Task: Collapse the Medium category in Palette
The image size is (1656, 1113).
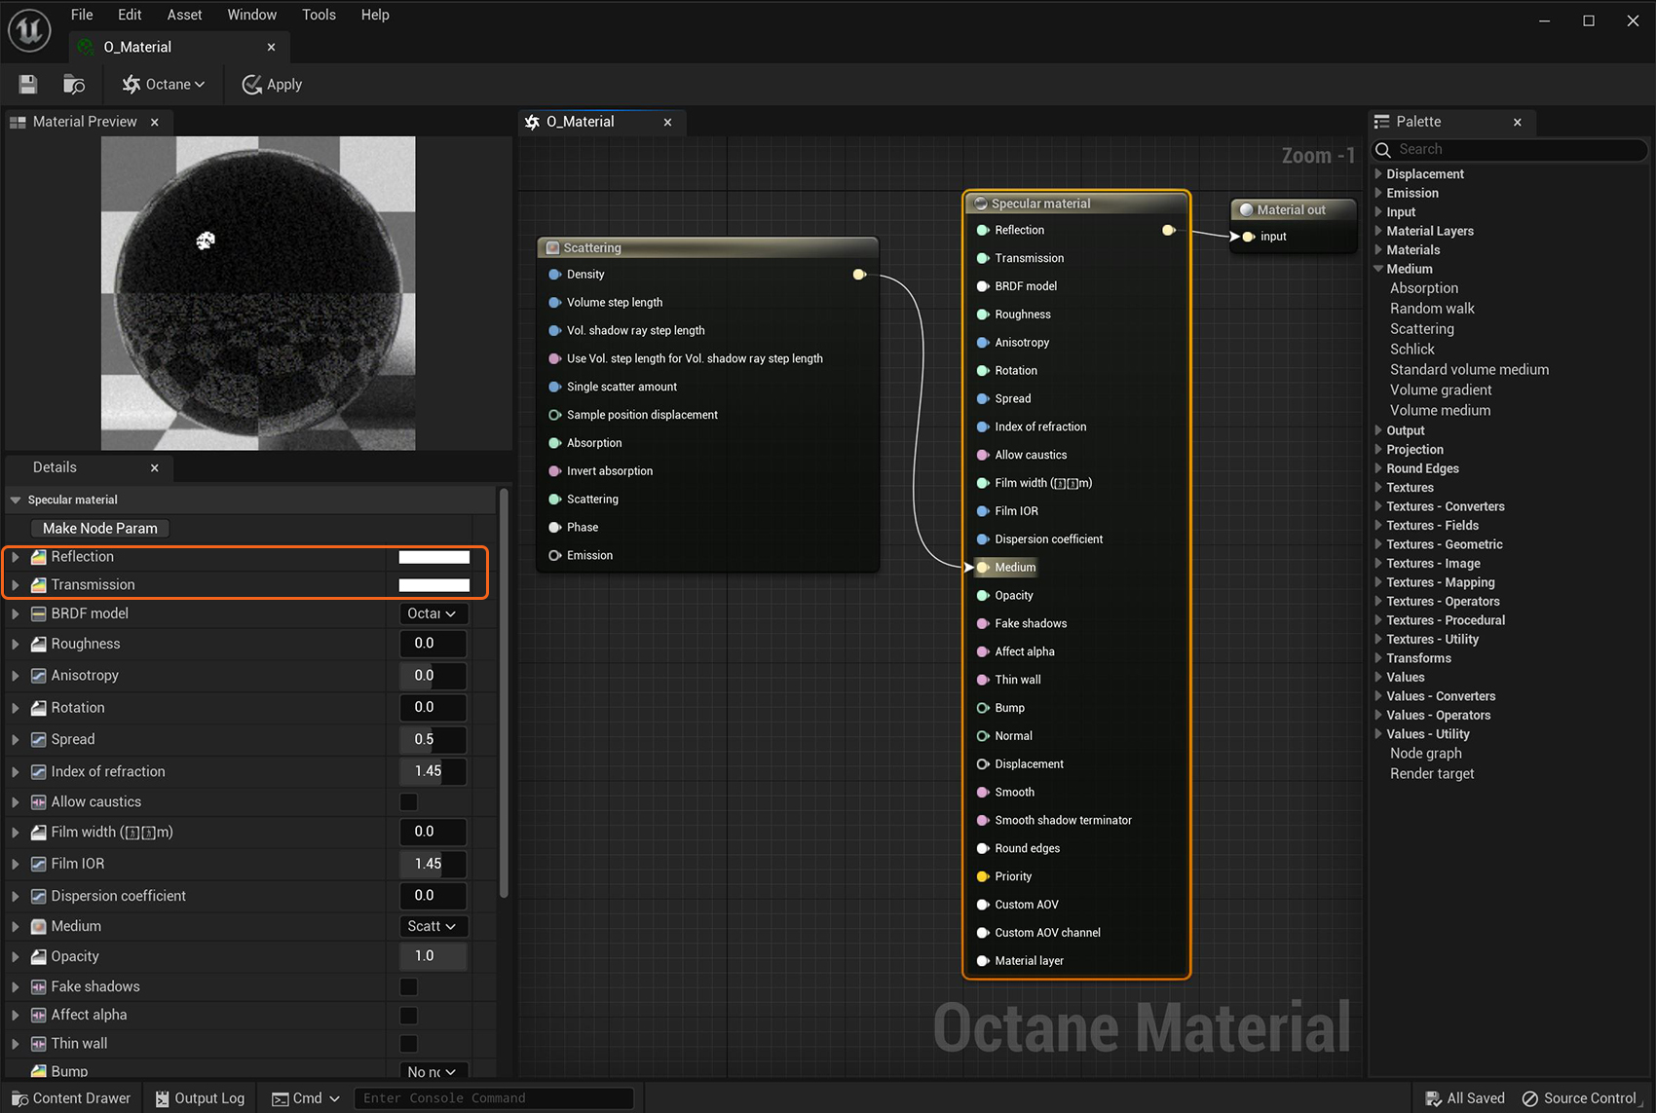Action: point(1378,269)
